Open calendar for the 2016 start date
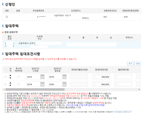Viewport: 148px width, 116px height. pyautogui.click(x=42, y=77)
